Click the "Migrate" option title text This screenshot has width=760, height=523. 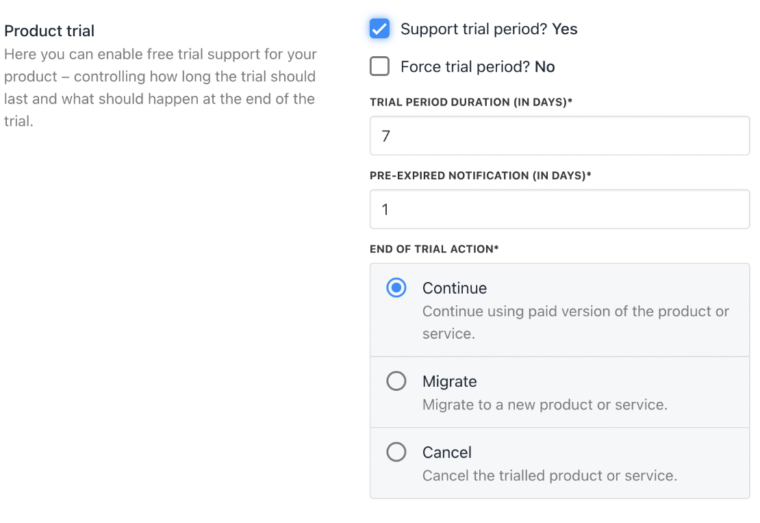click(450, 381)
